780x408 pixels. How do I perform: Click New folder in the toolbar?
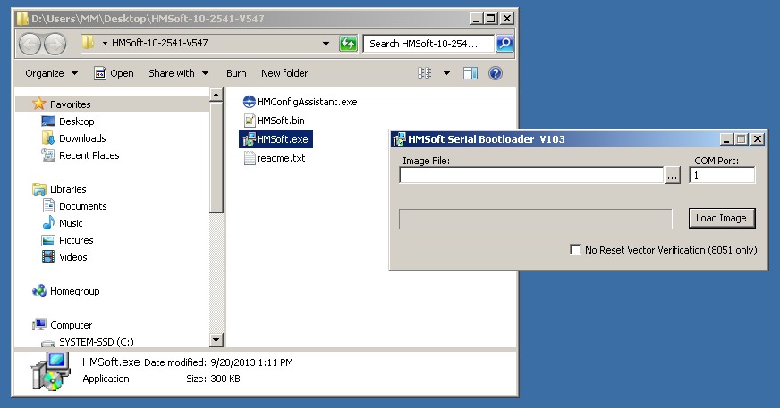284,73
